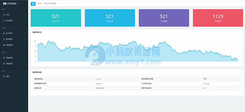Click the icon beside 房间管理

tap(4, 39)
